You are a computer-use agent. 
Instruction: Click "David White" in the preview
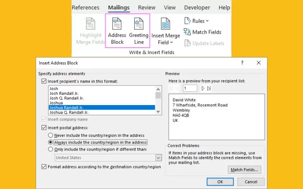click(x=184, y=100)
